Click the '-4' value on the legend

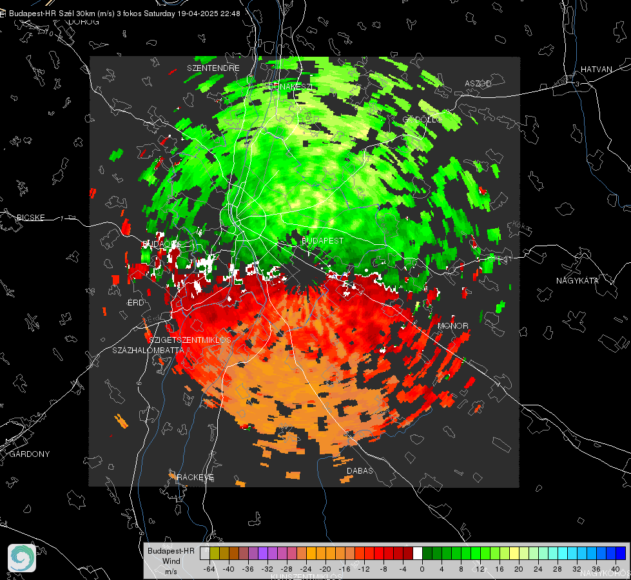coord(403,569)
